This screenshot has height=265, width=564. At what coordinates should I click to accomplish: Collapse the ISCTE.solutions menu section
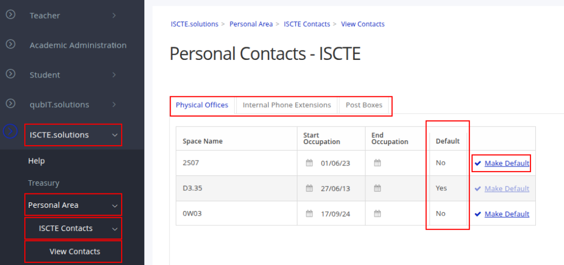coord(114,135)
